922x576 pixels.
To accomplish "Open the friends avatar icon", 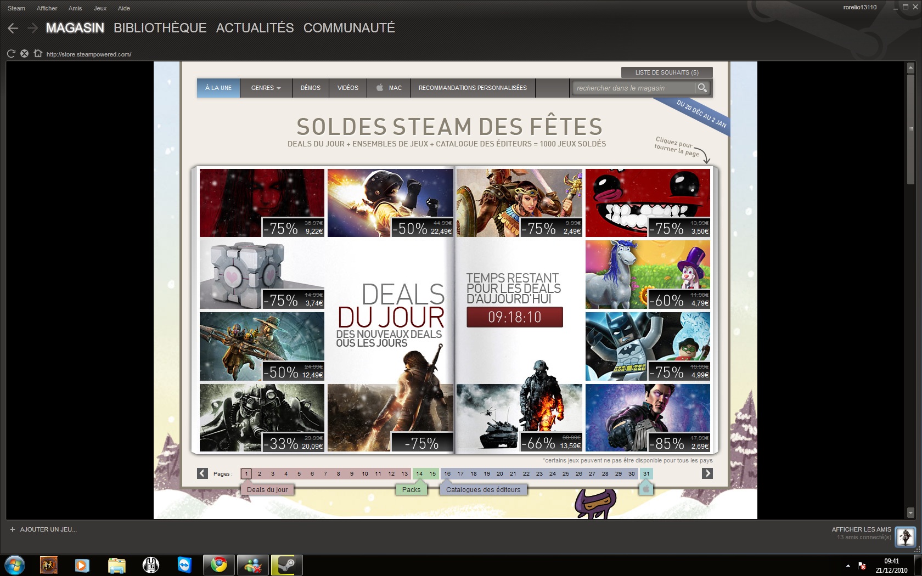I will [905, 536].
